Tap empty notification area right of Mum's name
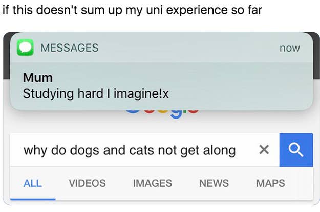The height and width of the screenshot is (212, 320). point(179,78)
